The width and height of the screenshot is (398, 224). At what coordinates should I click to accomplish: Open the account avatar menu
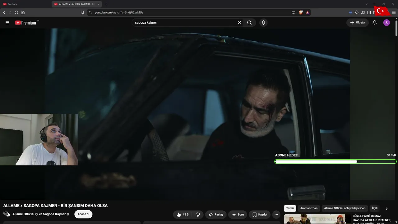(386, 23)
